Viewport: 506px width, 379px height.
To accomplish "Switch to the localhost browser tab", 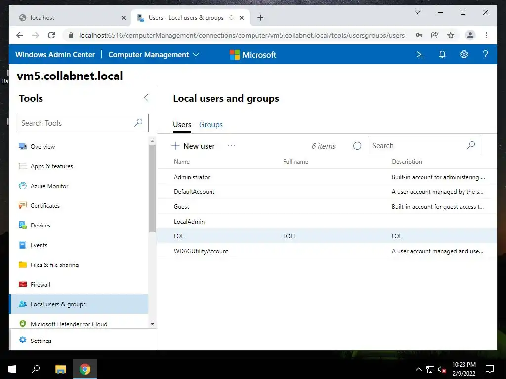I will pos(69,18).
